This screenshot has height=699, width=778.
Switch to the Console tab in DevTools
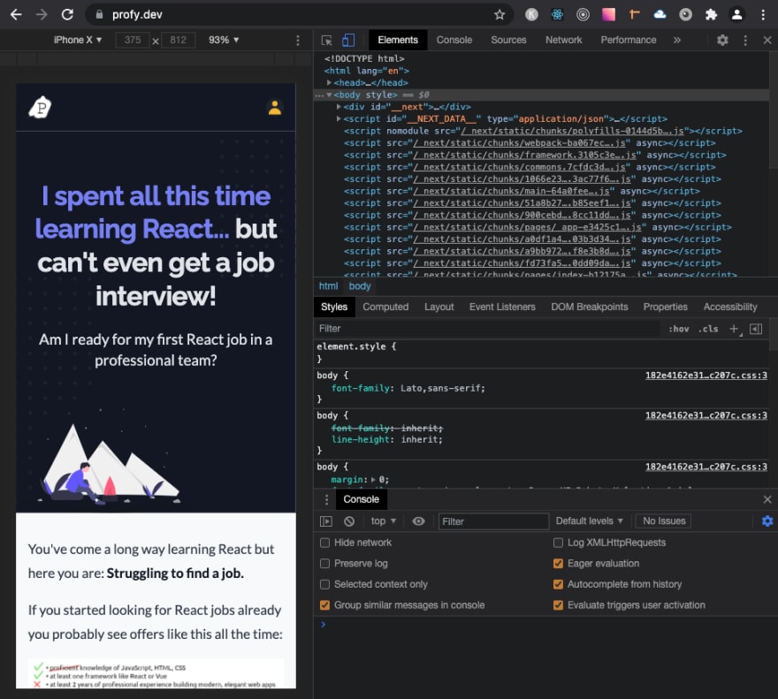(x=454, y=40)
